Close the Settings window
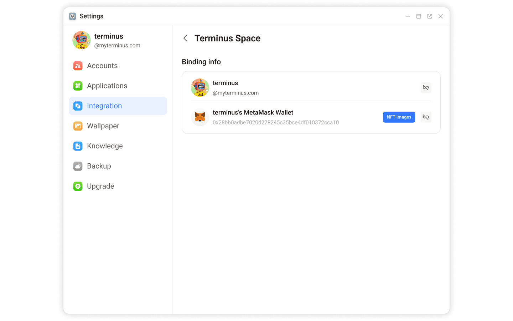This screenshot has height=321, width=513. click(441, 16)
